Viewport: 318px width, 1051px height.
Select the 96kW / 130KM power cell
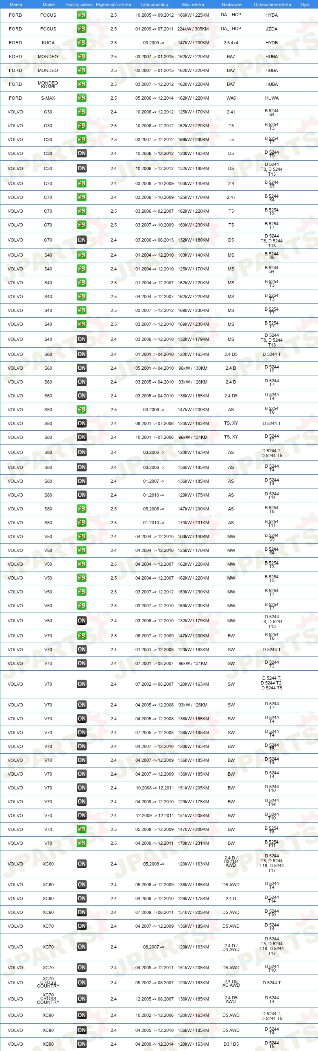tap(193, 368)
